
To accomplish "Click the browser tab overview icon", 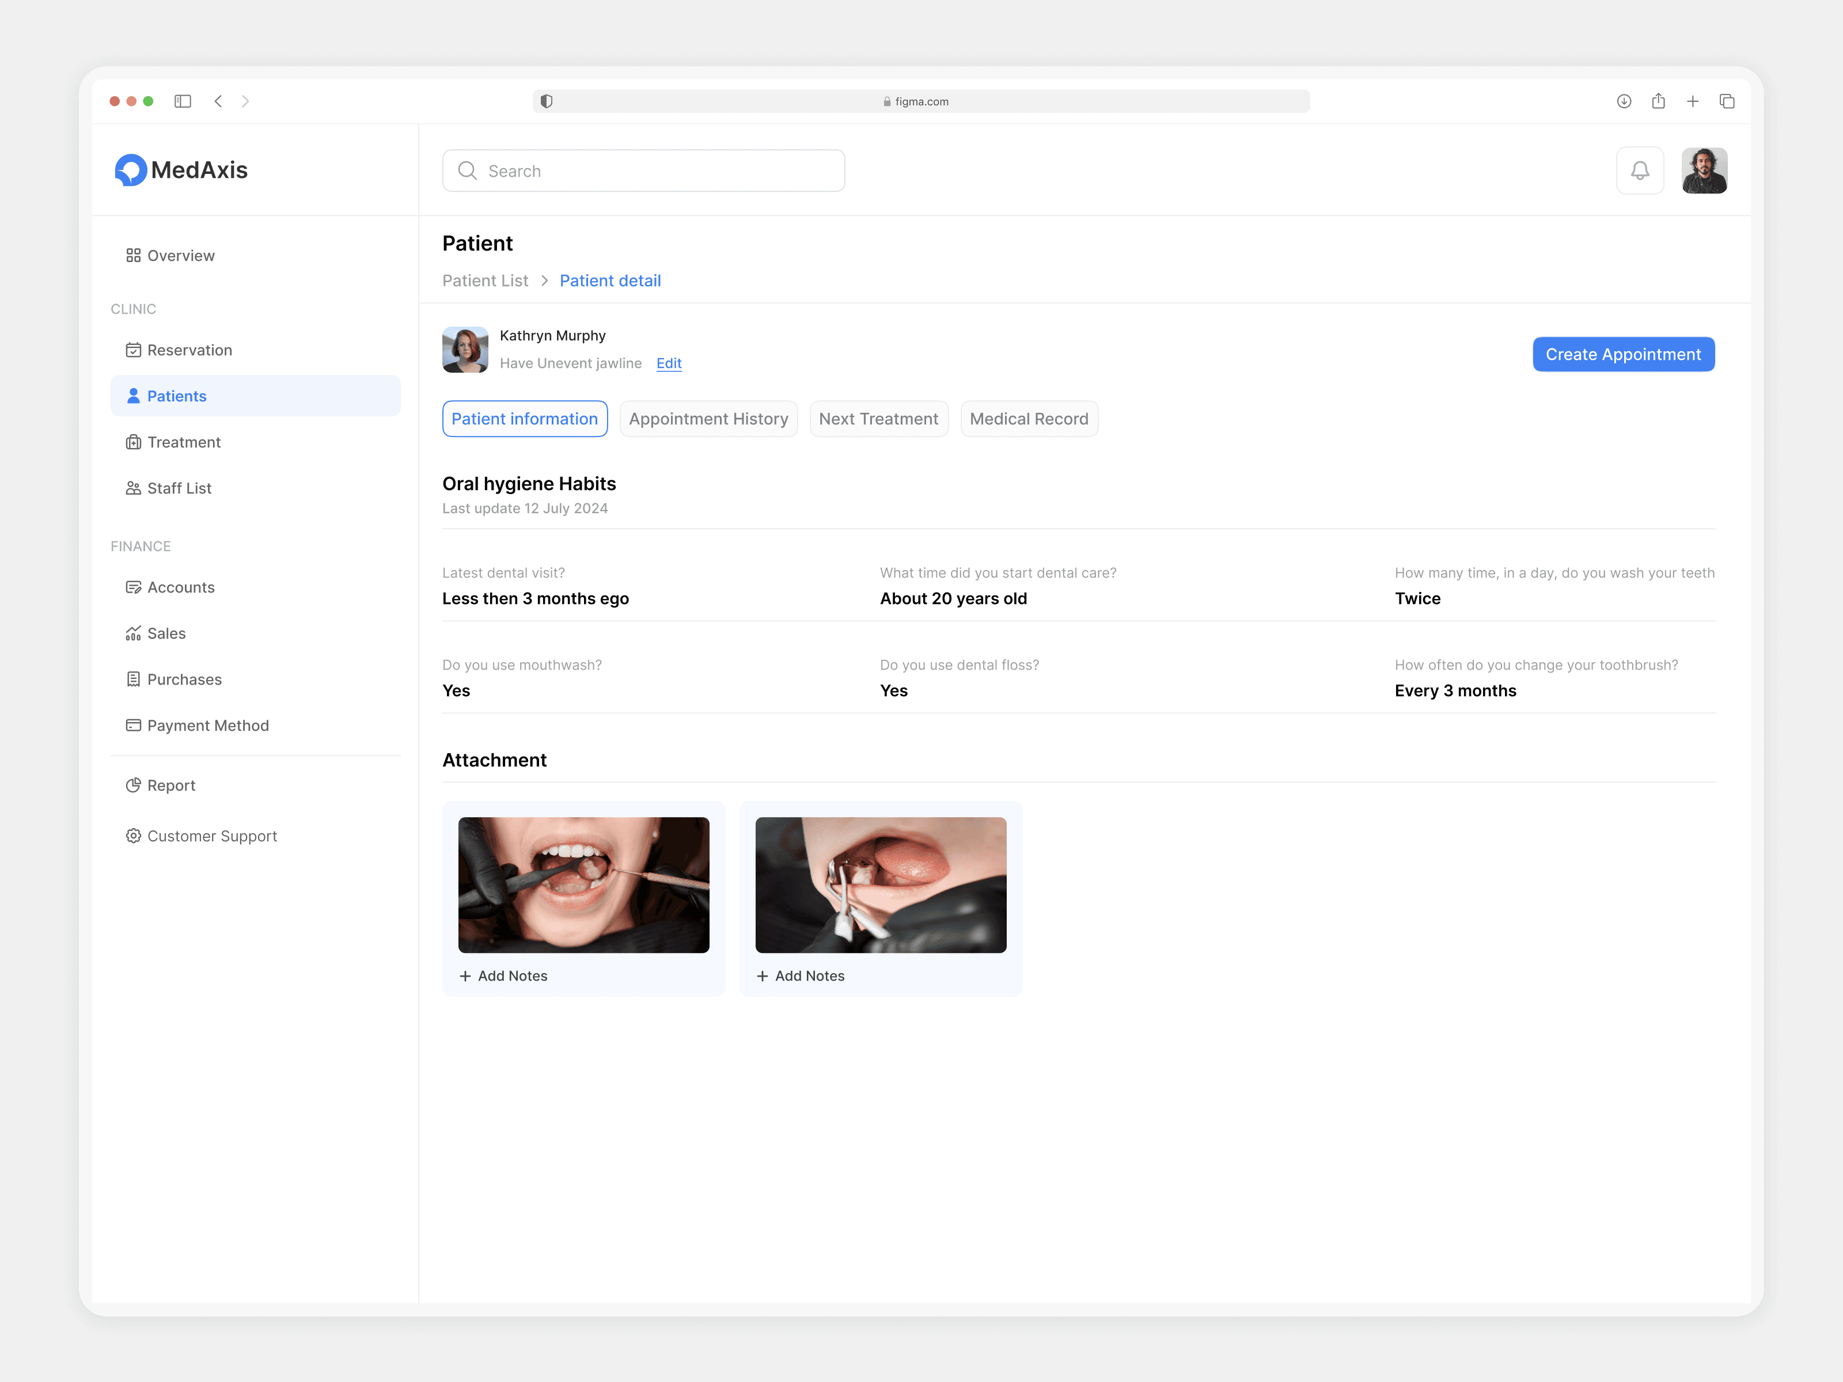I will point(1726,101).
